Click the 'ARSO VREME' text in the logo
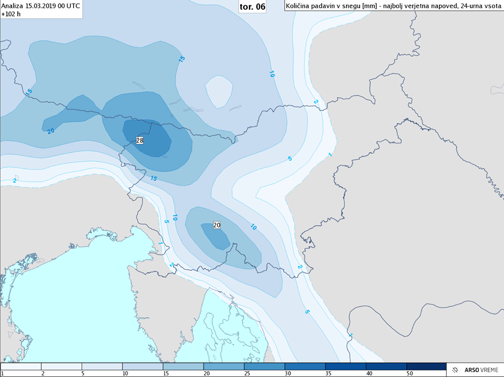Screen dimensions: 504x377 coord(480,370)
